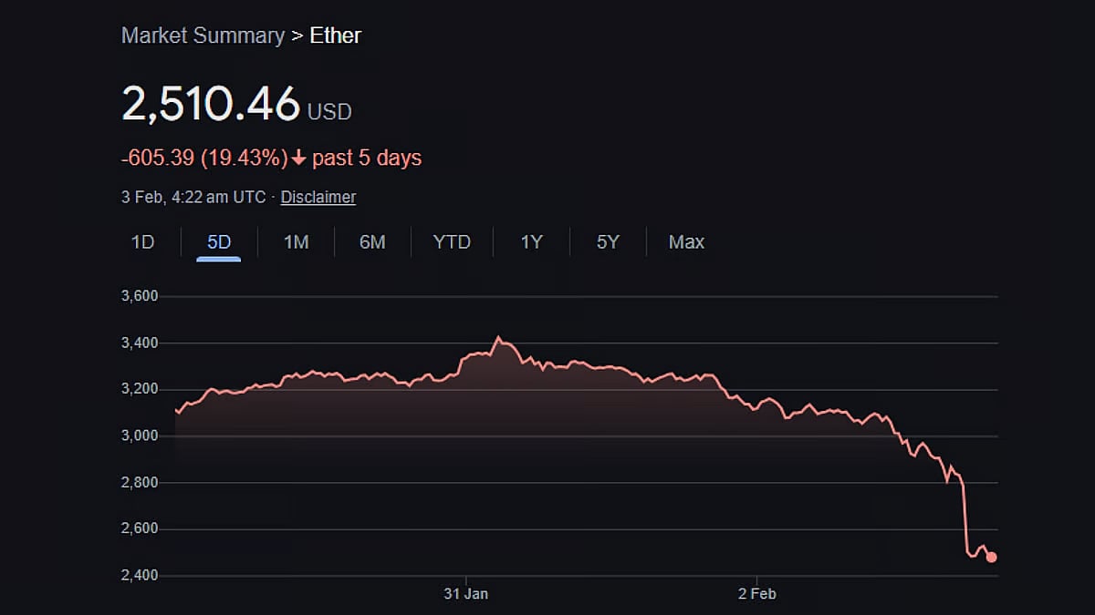Click the Ether breadcrumb label
Image resolution: width=1095 pixels, height=615 pixels.
point(335,36)
